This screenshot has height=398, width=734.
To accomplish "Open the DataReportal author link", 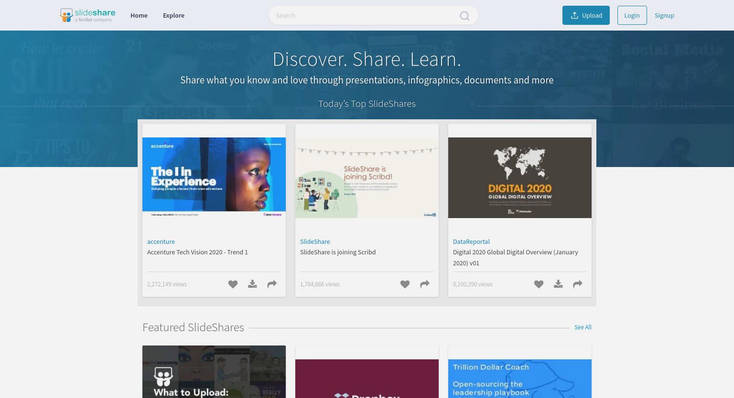I will (x=471, y=241).
